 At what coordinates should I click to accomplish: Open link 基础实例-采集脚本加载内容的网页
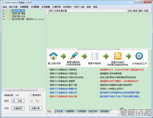116,85
